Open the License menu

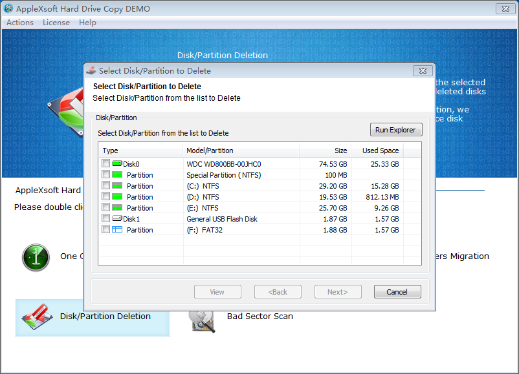tap(56, 23)
